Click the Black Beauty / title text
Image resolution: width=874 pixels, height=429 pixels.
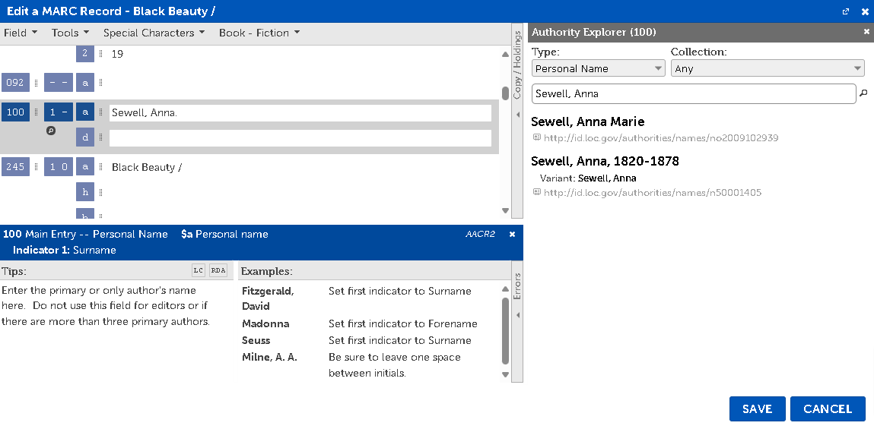coord(147,167)
